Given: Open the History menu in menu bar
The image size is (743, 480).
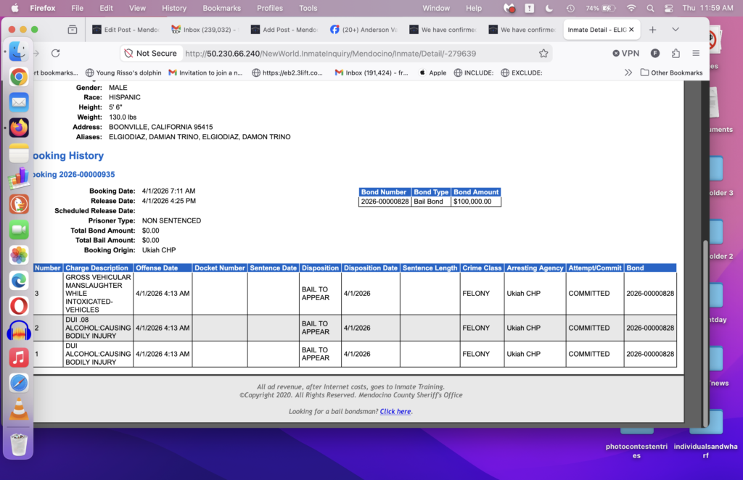Looking at the screenshot, I should (174, 8).
